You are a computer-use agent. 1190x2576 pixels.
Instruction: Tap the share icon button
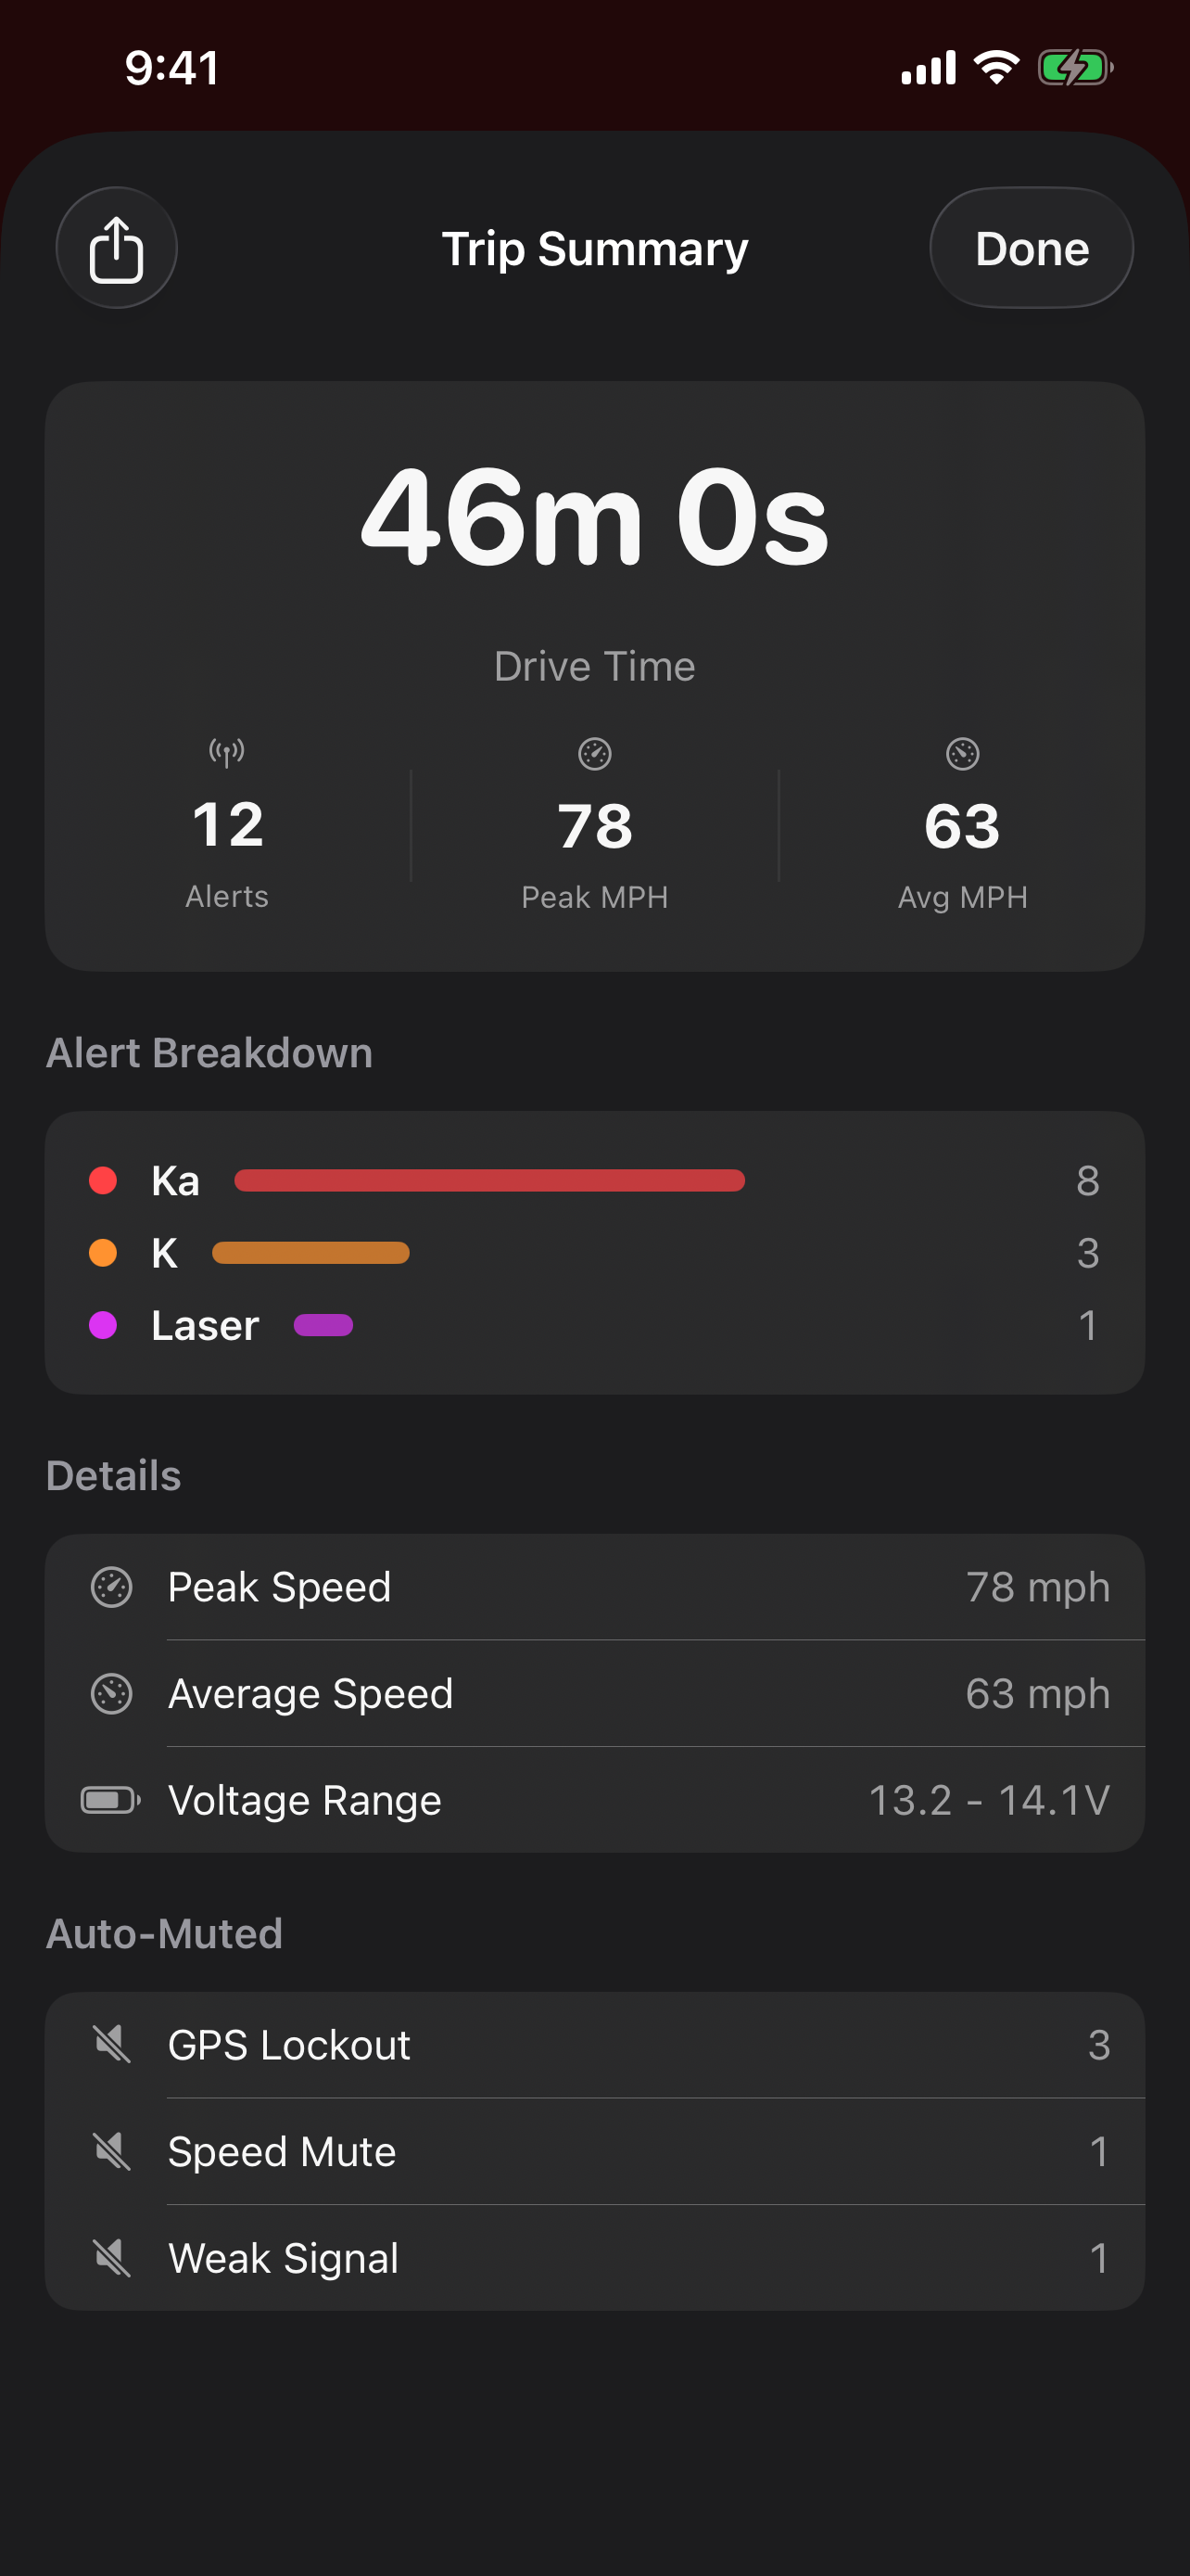(116, 248)
